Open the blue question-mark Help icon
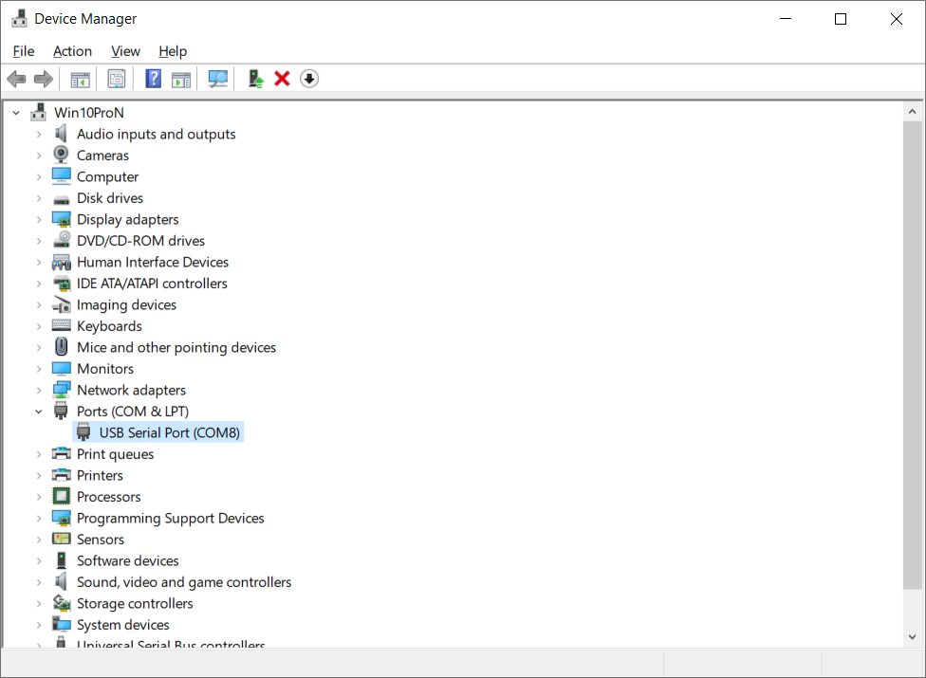This screenshot has height=678, width=926. 153,79
